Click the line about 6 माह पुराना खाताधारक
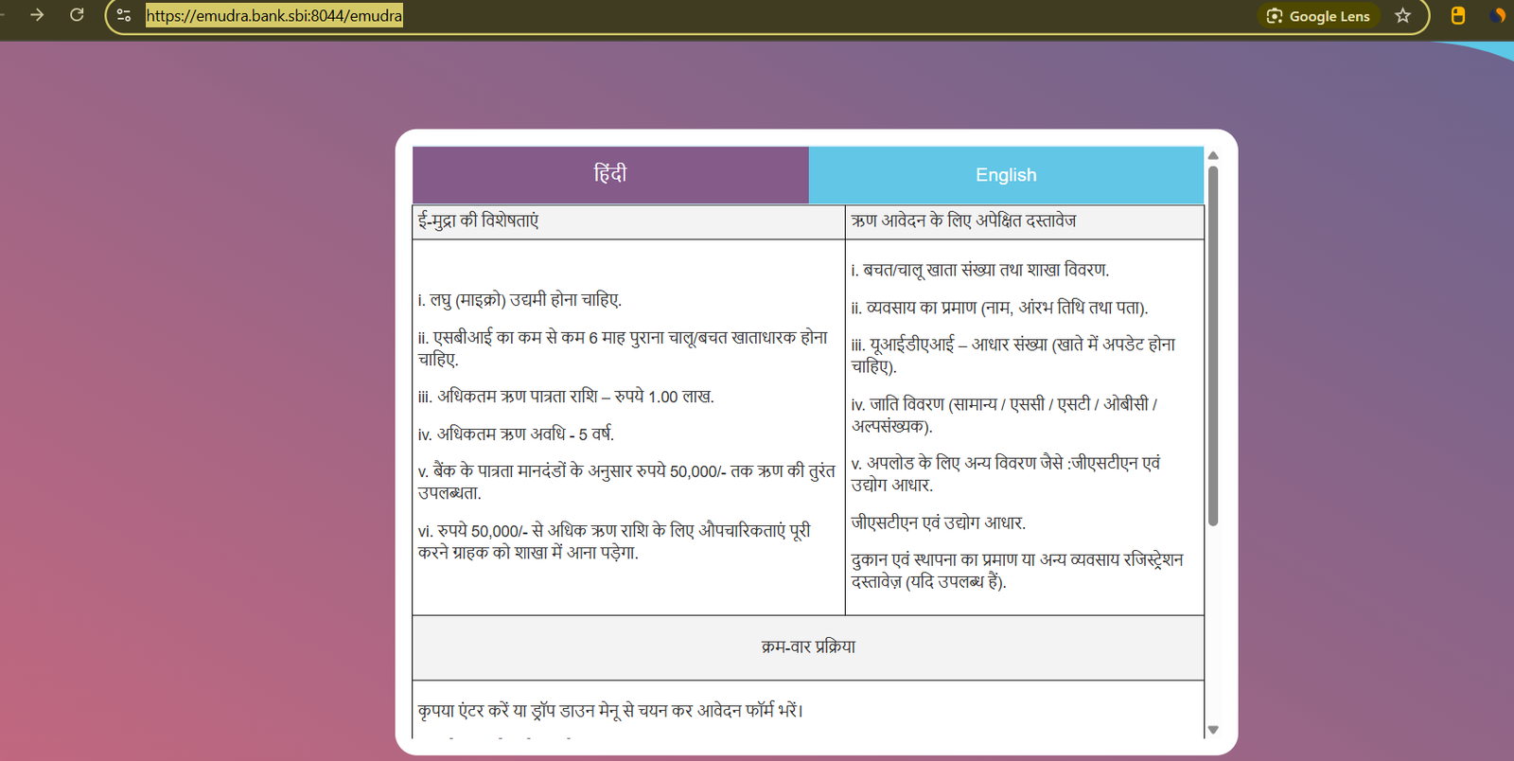Image resolution: width=1514 pixels, height=761 pixels. click(624, 348)
